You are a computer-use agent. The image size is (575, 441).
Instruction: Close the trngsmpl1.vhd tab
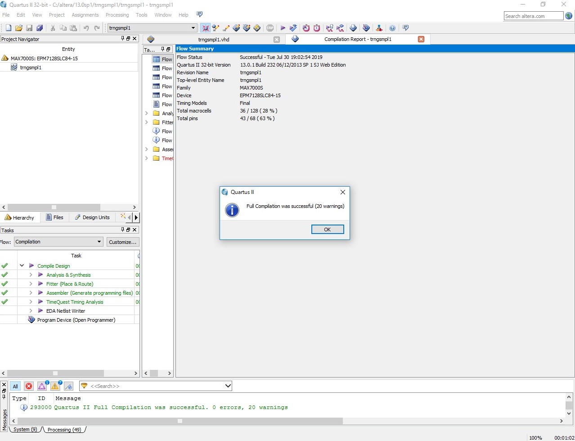tap(277, 40)
